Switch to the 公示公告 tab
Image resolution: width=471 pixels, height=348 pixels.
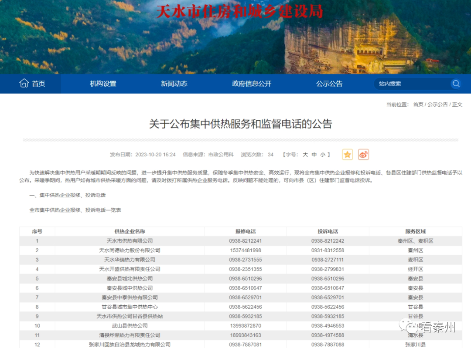329,84
